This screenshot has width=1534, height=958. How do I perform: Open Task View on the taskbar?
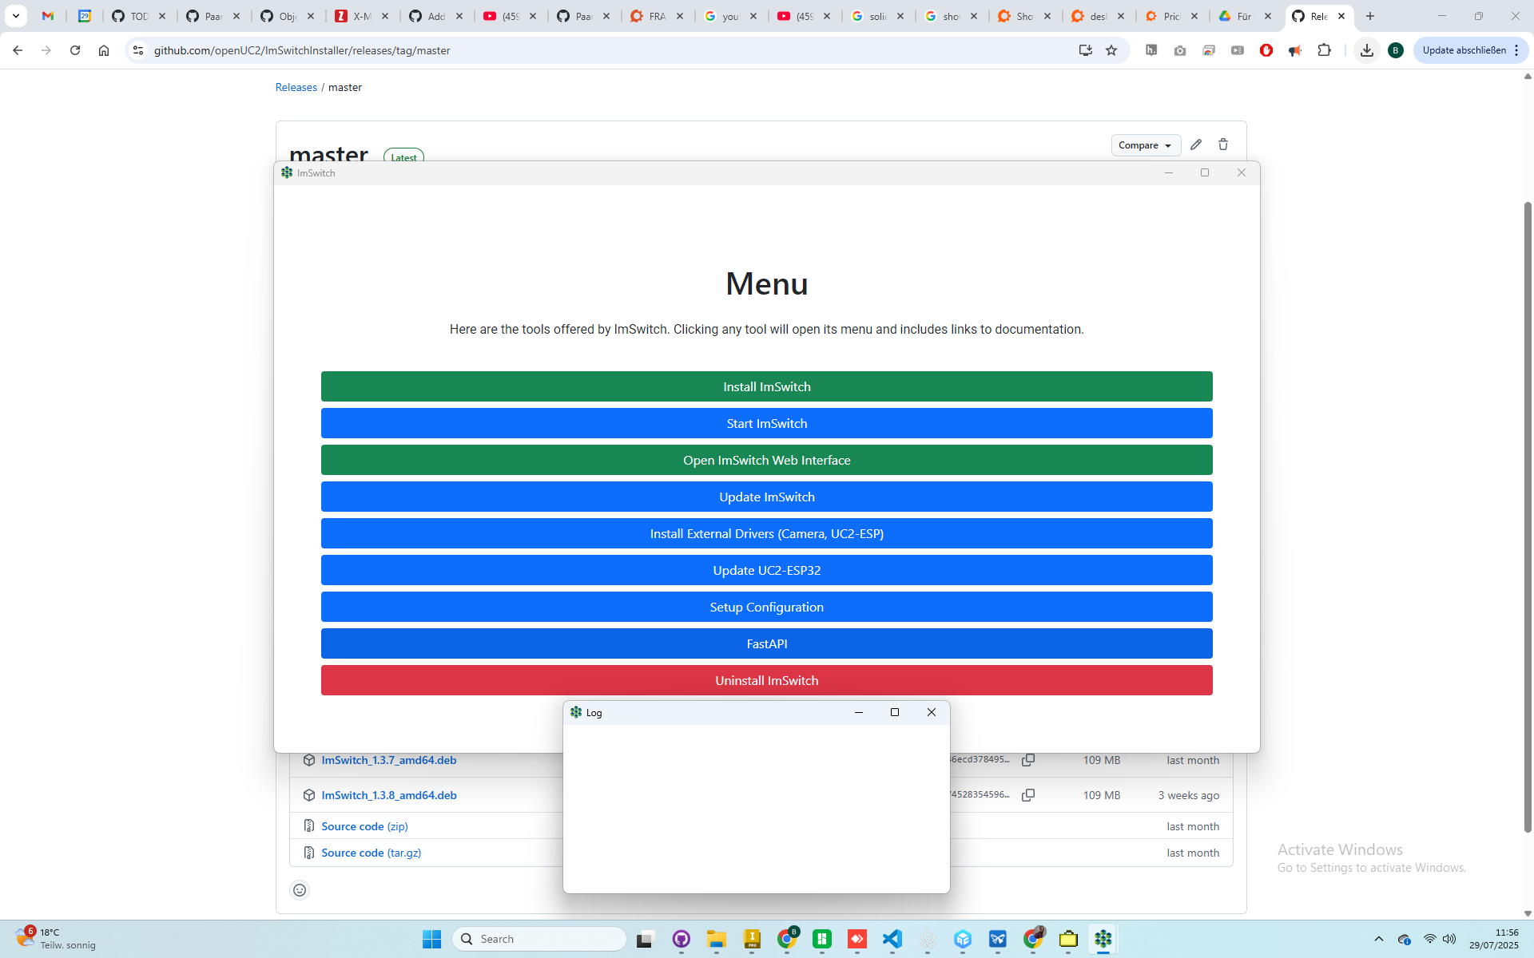tap(646, 939)
